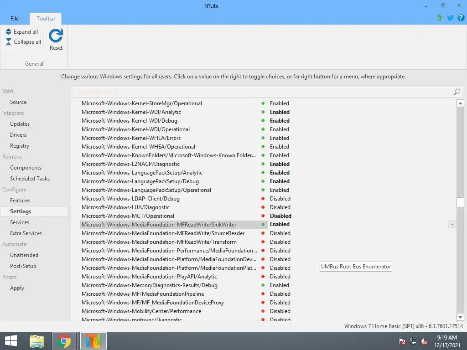Click the Collapse all icon
This screenshot has height=350, width=467.
pos(8,41)
